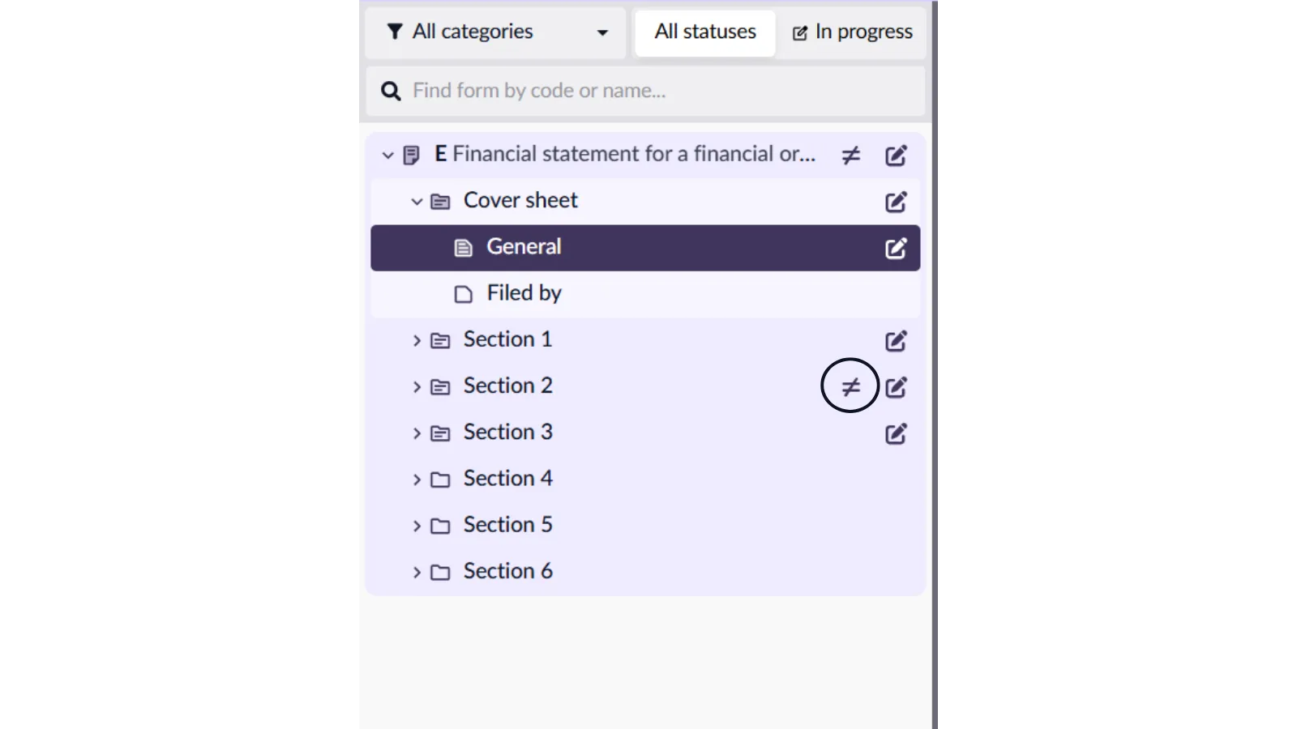
Task: Switch to the All statuses tab
Action: [705, 32]
